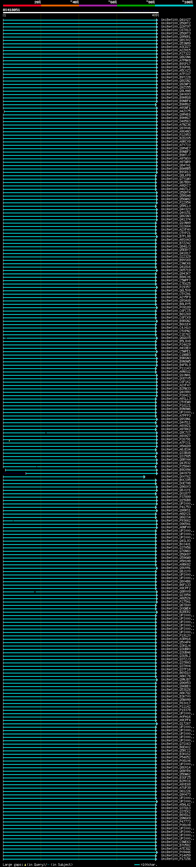Click hit label UniRef100_P27322

click(175, 54)
